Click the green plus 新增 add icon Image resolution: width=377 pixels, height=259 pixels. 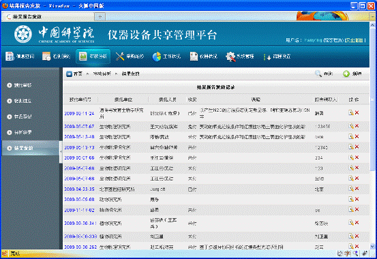point(346,74)
